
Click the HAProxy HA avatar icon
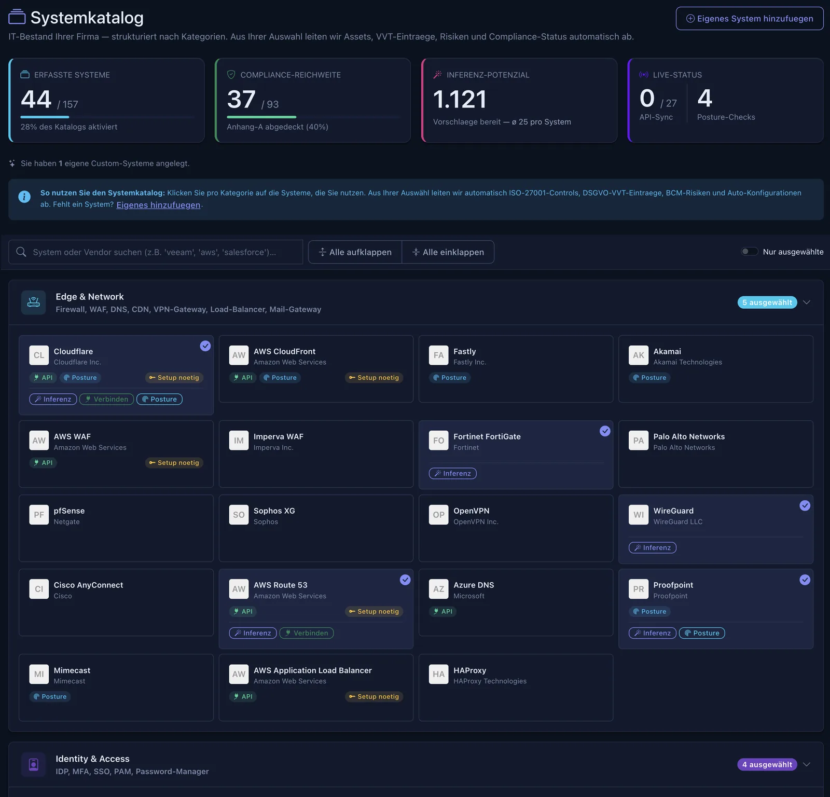[439, 675]
